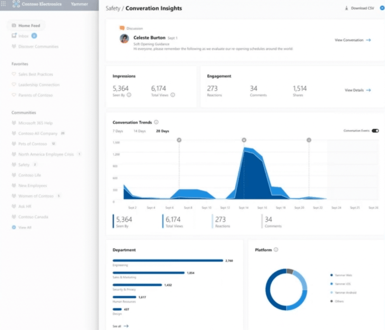Open the Conversation Trends info icon
This screenshot has width=385, height=330.
pyautogui.click(x=157, y=122)
